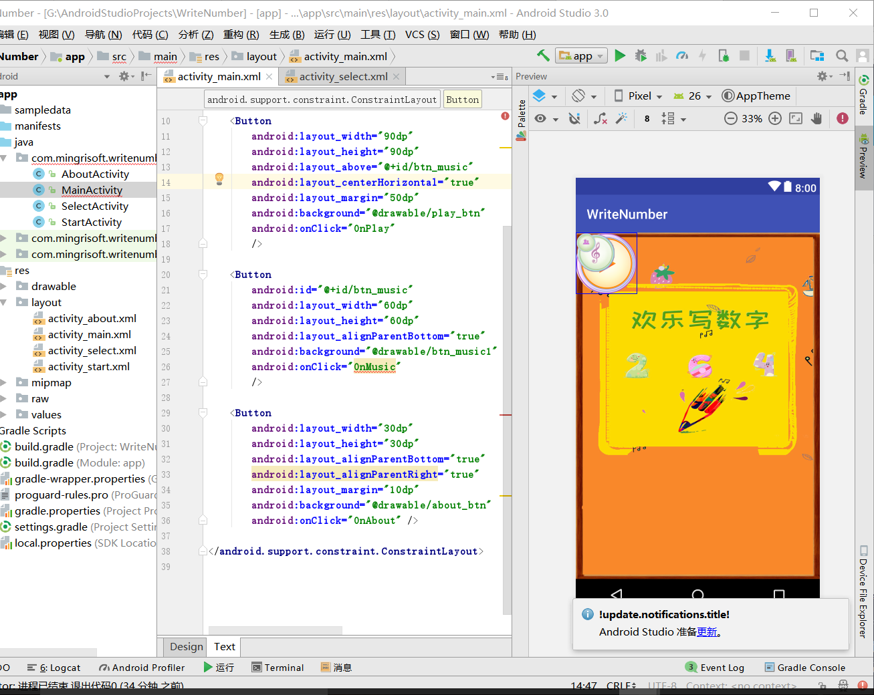Collapse the layout folder

coord(3,302)
